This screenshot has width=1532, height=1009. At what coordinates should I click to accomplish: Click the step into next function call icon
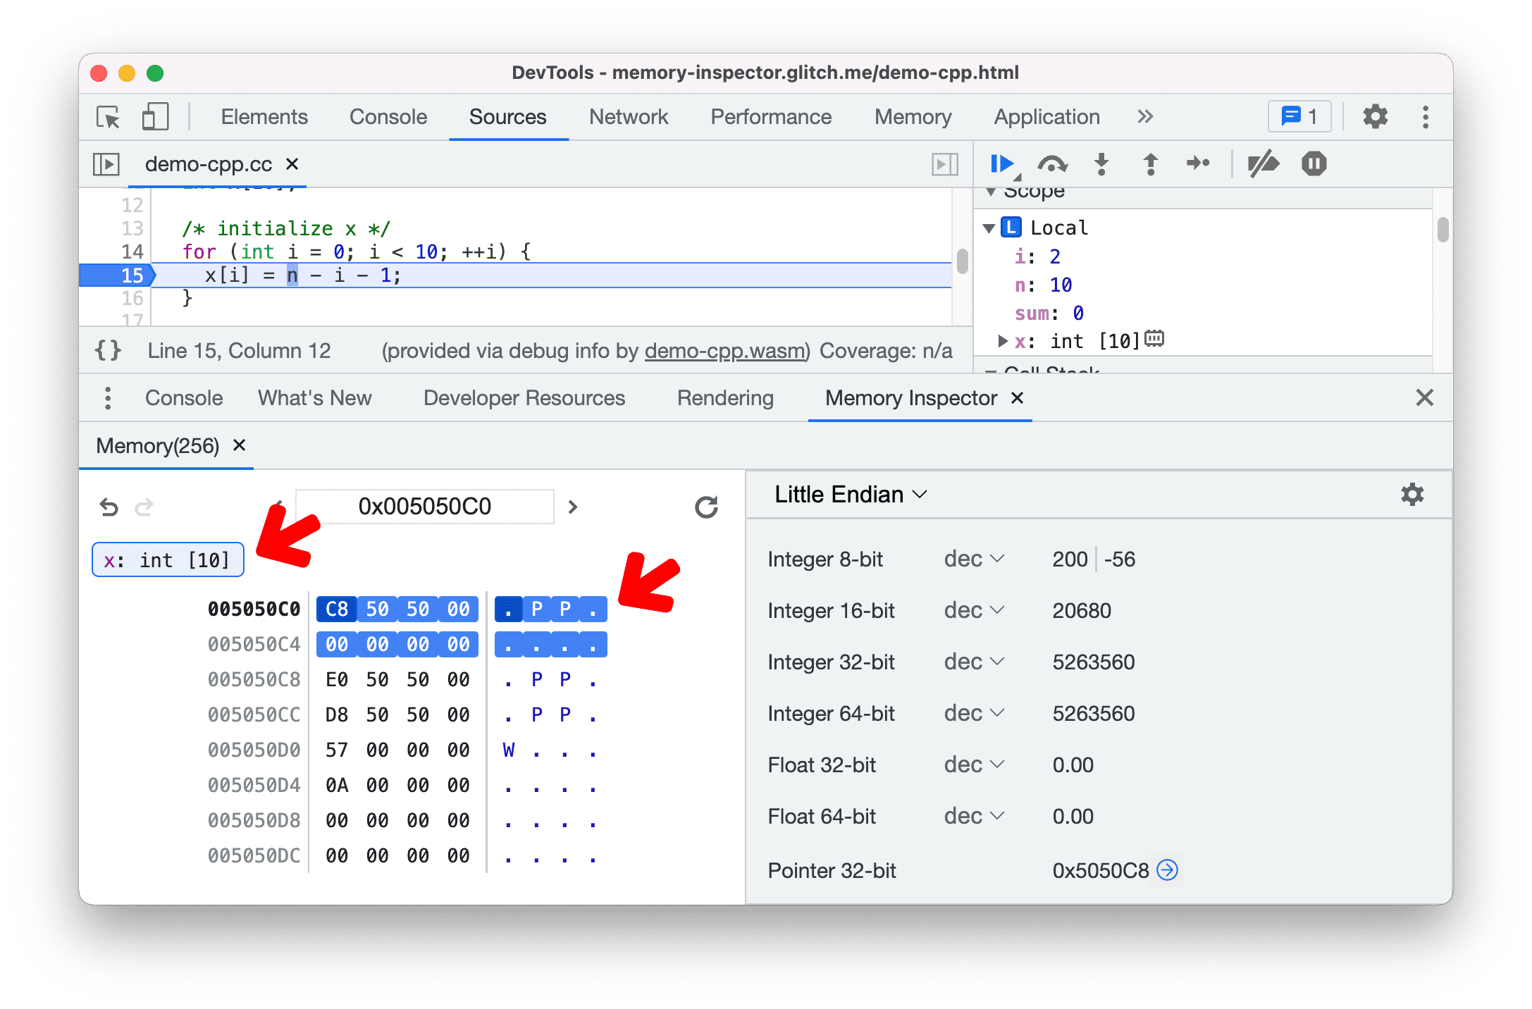click(1100, 167)
